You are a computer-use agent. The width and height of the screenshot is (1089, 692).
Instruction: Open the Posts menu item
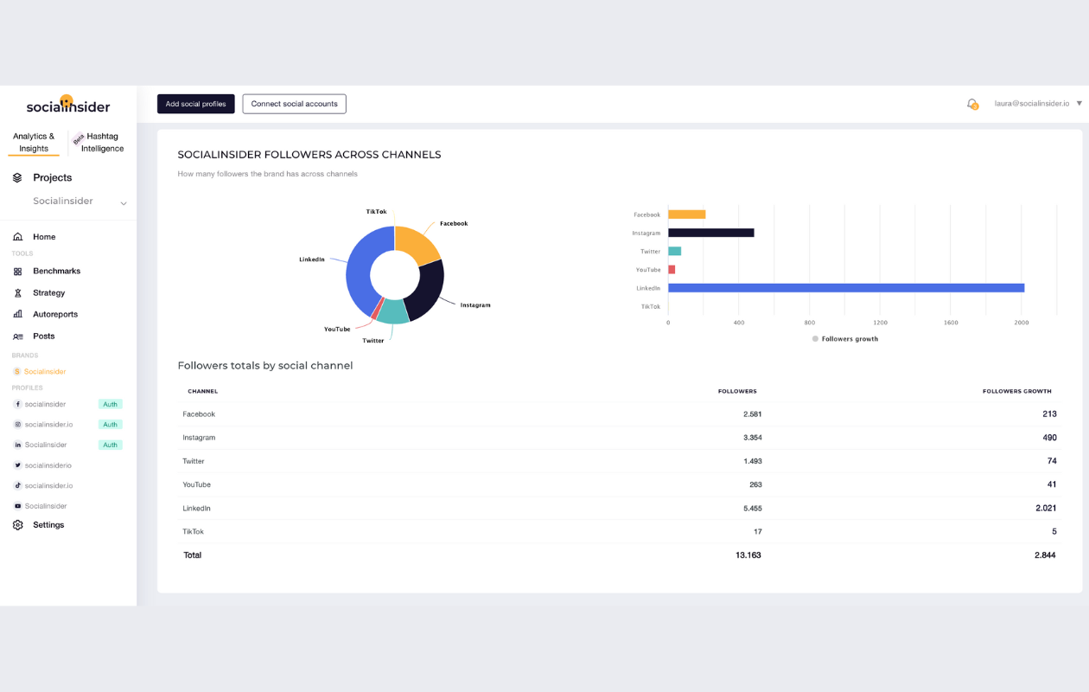[44, 336]
